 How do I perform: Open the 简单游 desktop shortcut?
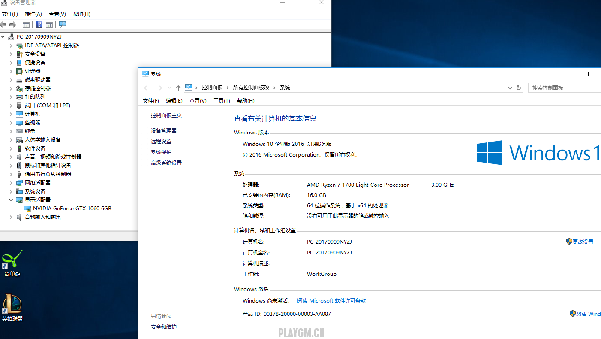pos(12,263)
